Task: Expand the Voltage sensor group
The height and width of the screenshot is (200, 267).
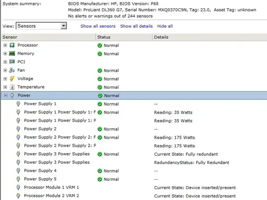Action: tap(5, 79)
